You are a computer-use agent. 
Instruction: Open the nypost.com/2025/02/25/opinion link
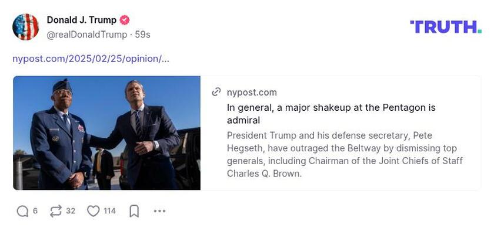coord(91,59)
